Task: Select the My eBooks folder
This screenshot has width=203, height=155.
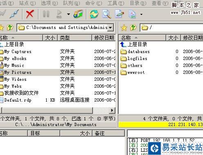Action: pos(15,58)
